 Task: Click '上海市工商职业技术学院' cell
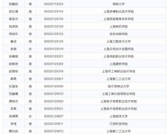click(118, 71)
